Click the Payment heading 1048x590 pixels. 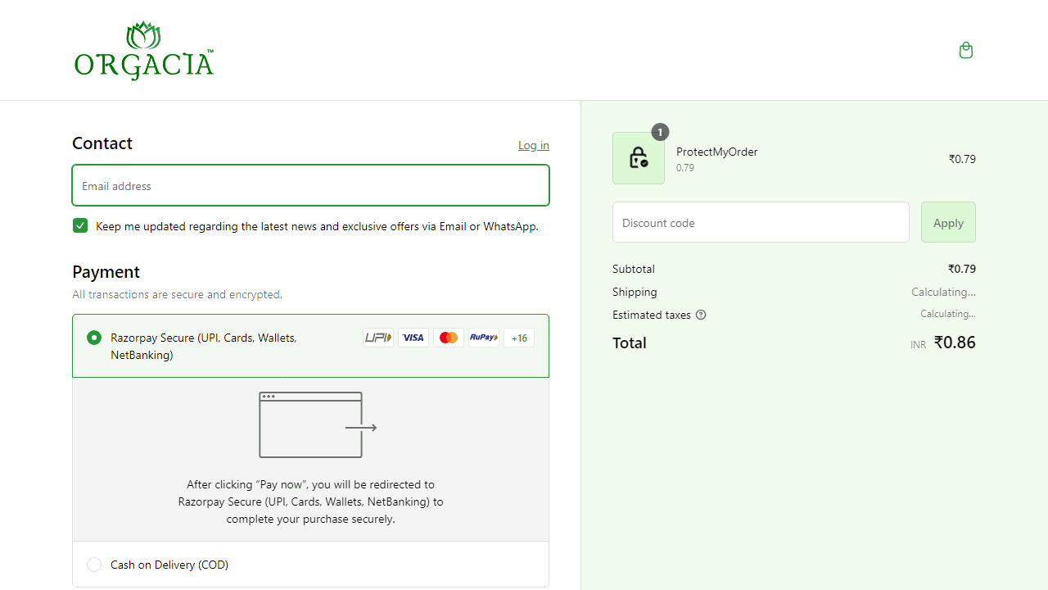tap(106, 272)
